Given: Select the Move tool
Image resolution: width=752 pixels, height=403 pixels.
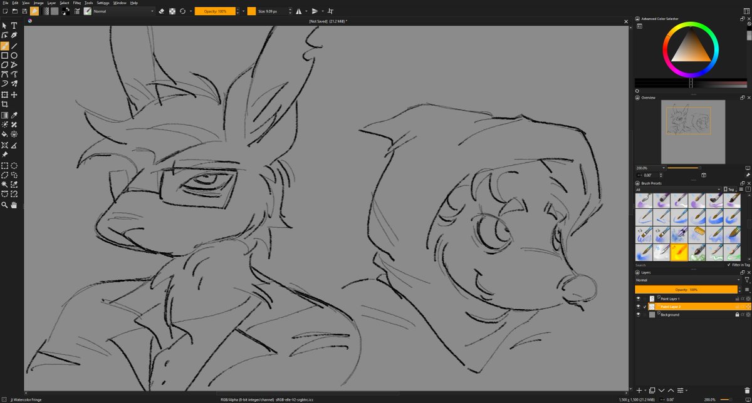Looking at the screenshot, I should (14, 94).
